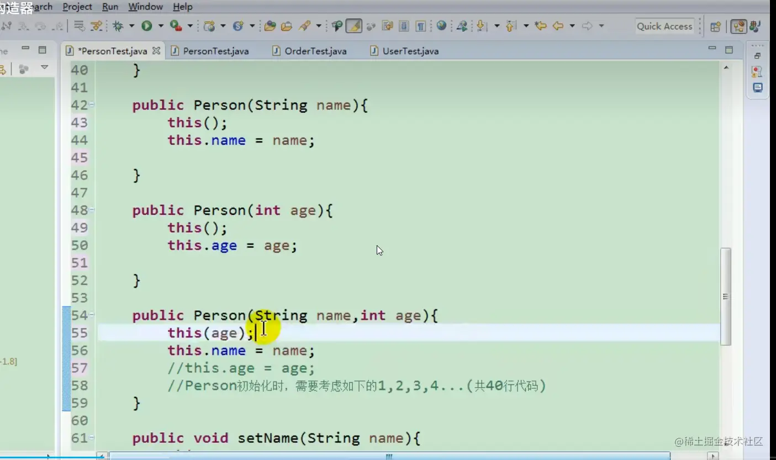Image resolution: width=776 pixels, height=460 pixels.
Task: Expand the New Java Class dropdown
Action: point(252,26)
